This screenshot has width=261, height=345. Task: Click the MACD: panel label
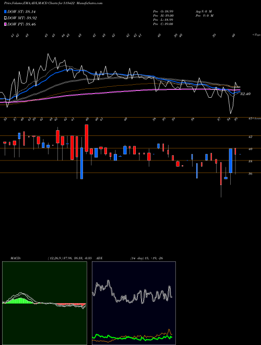[15, 258]
